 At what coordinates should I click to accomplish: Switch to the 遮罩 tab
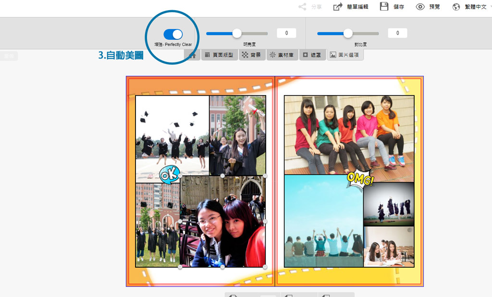tap(312, 55)
